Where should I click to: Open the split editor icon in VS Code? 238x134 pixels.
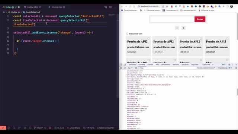pos(110,7)
